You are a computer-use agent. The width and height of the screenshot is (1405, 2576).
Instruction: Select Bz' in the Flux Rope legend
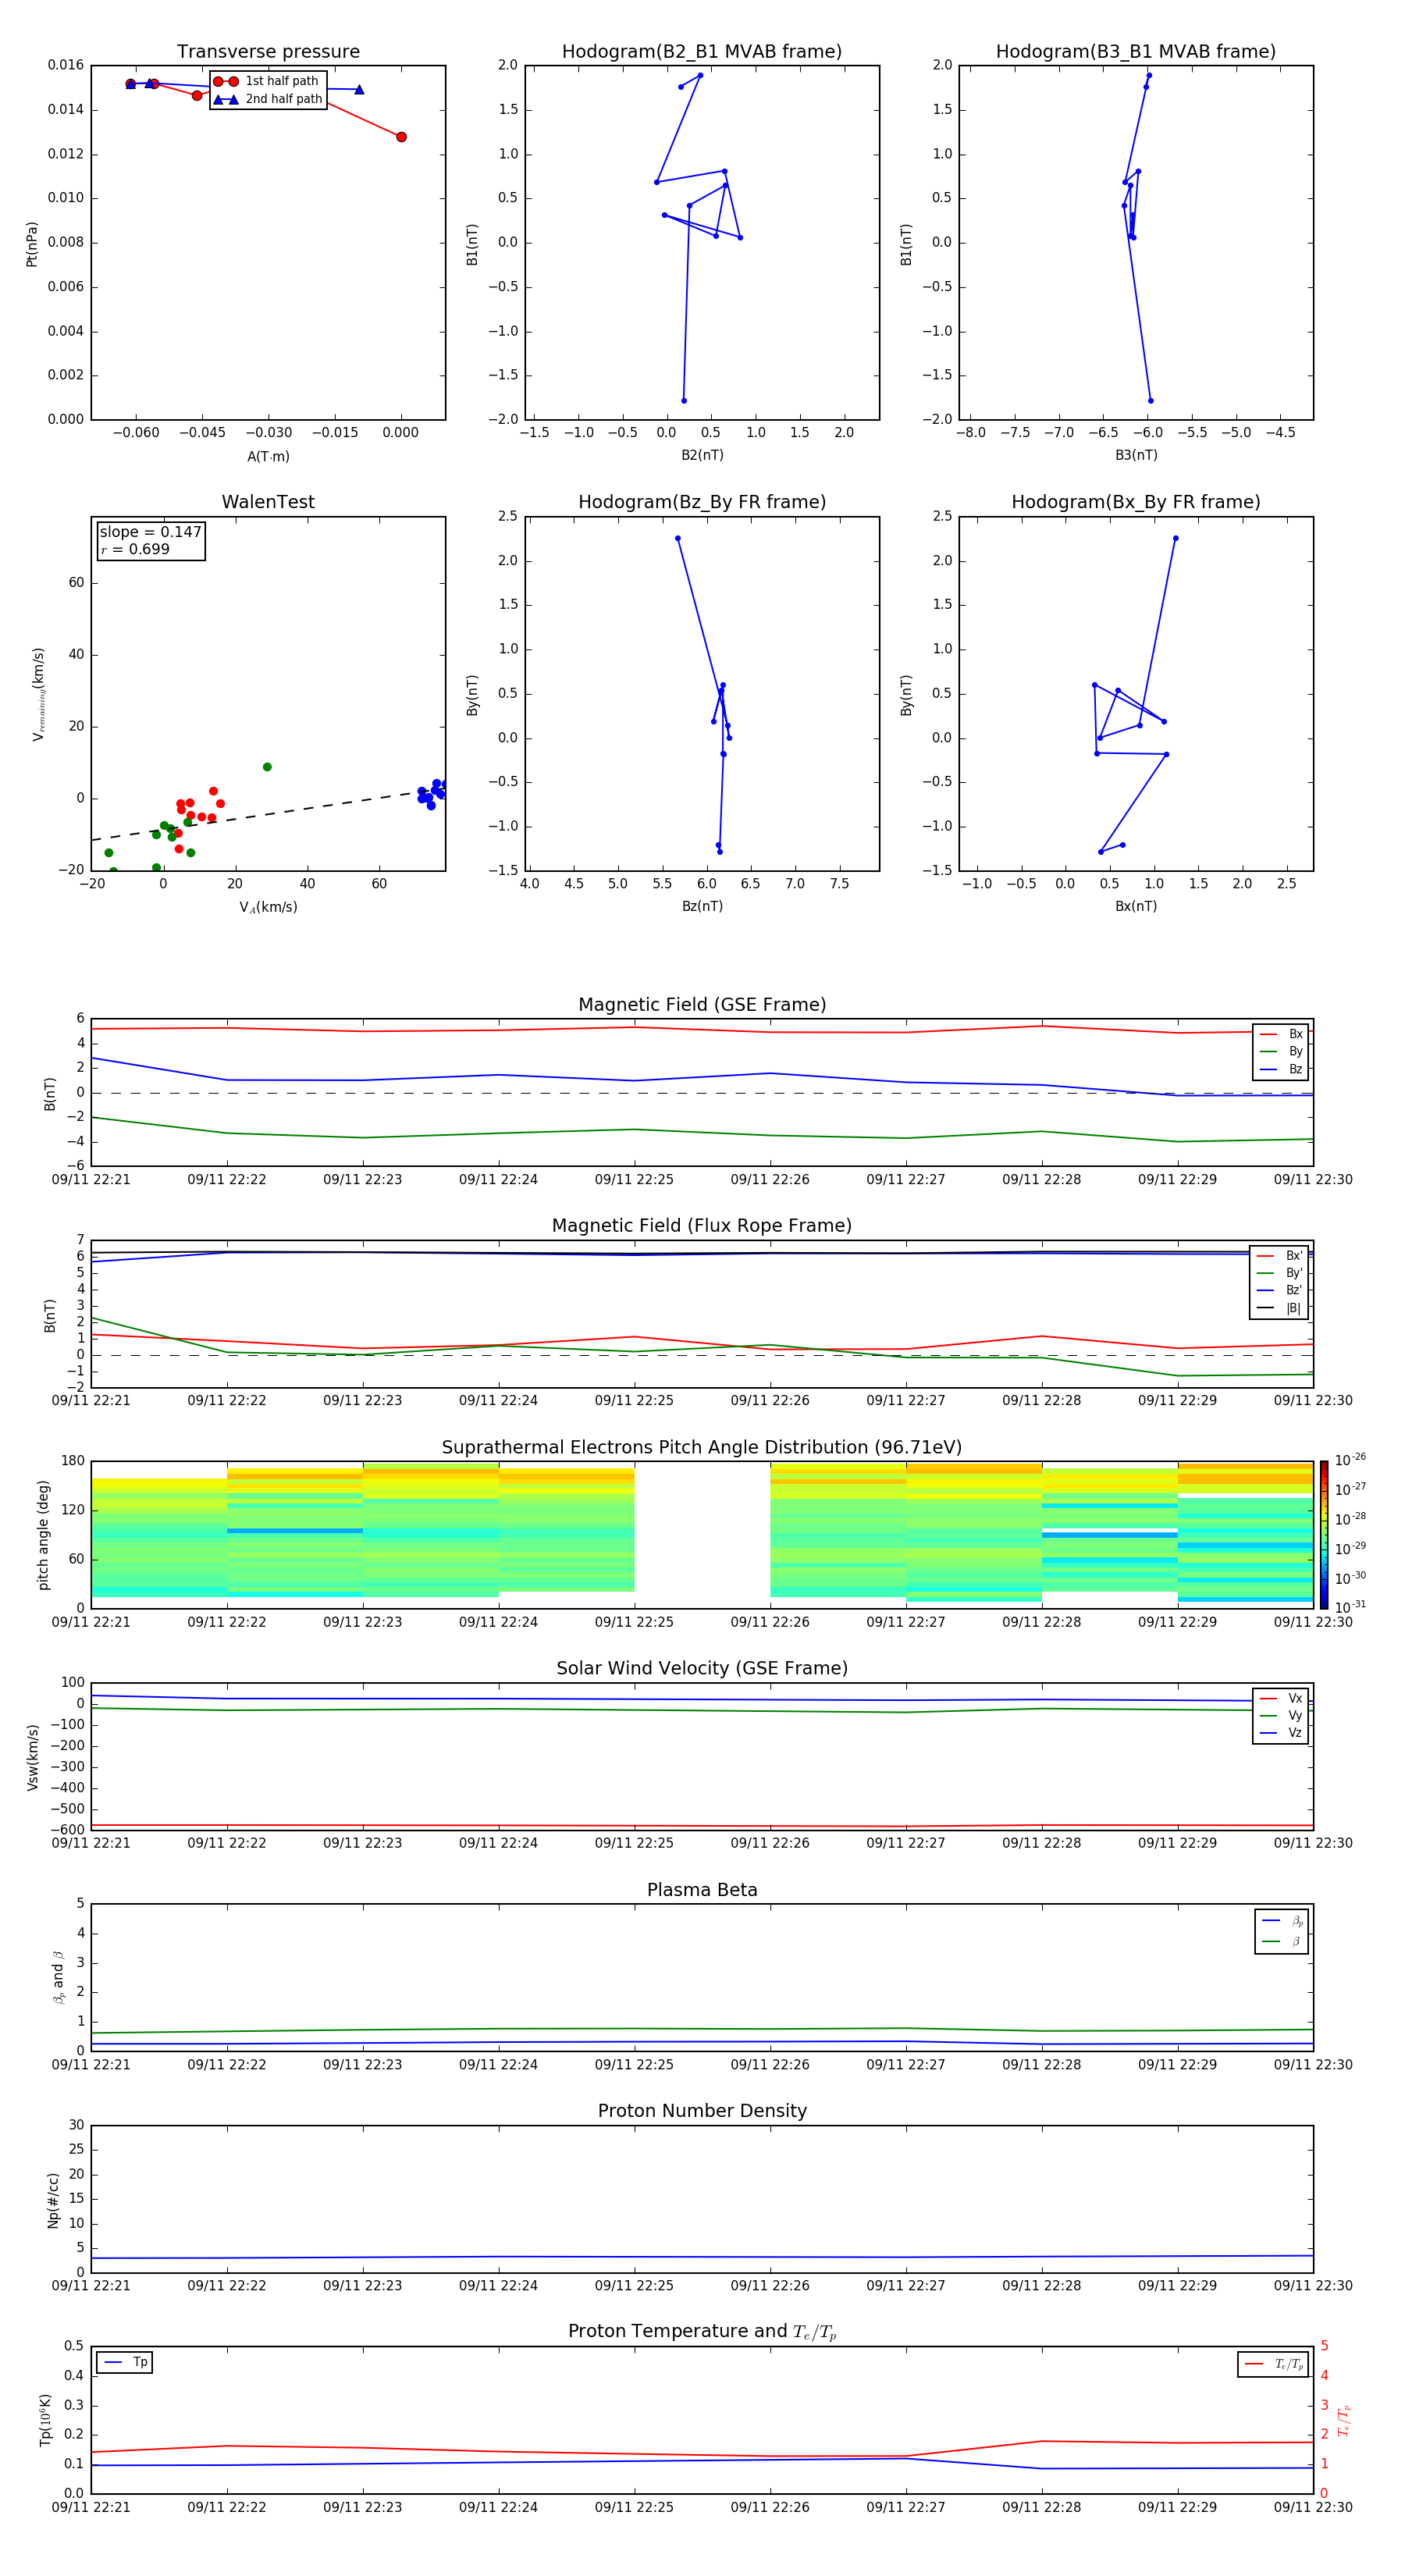[1279, 1291]
